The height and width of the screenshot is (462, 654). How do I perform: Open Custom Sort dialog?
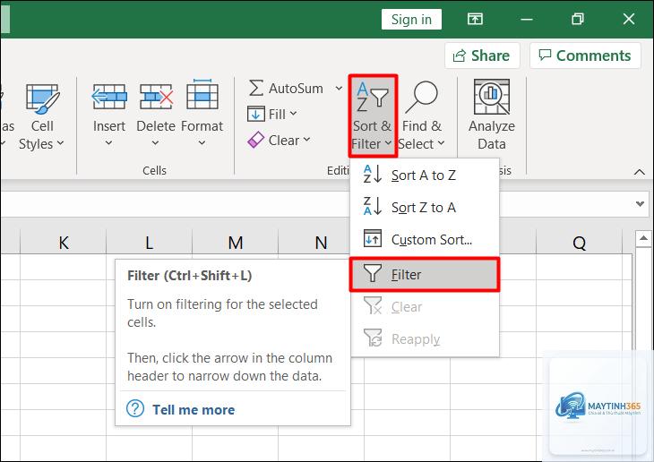coord(425,239)
